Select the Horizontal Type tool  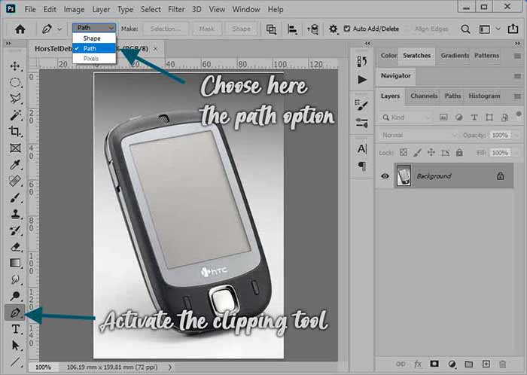coord(15,329)
